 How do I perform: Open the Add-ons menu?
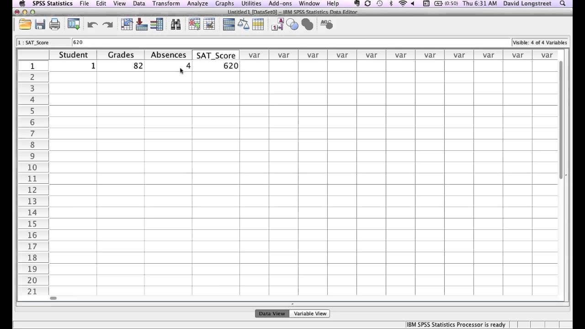click(280, 4)
